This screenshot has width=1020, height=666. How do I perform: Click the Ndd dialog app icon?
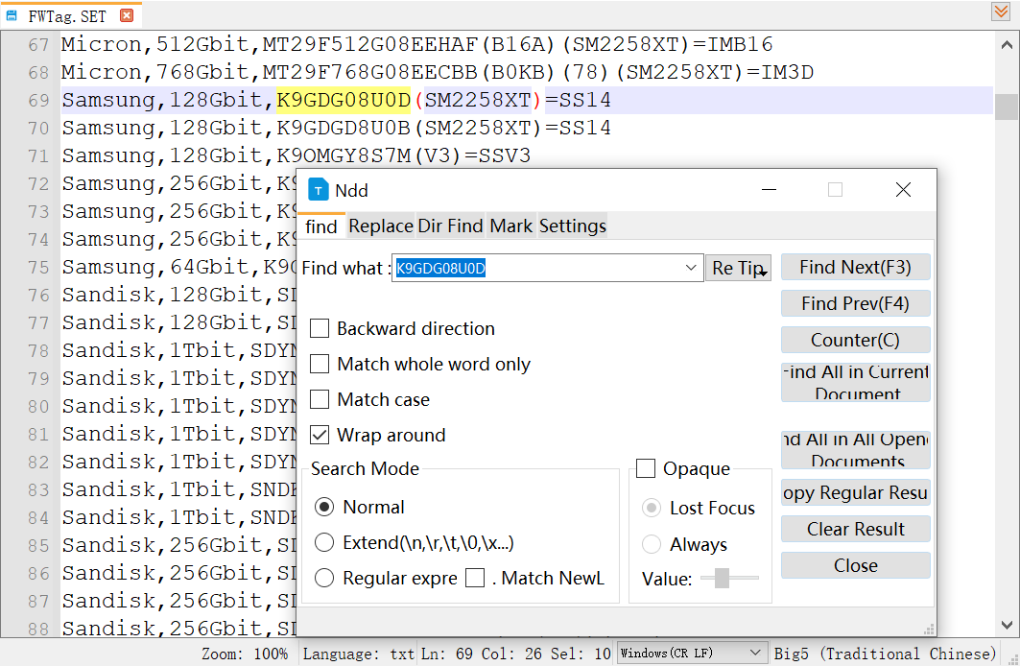[319, 190]
